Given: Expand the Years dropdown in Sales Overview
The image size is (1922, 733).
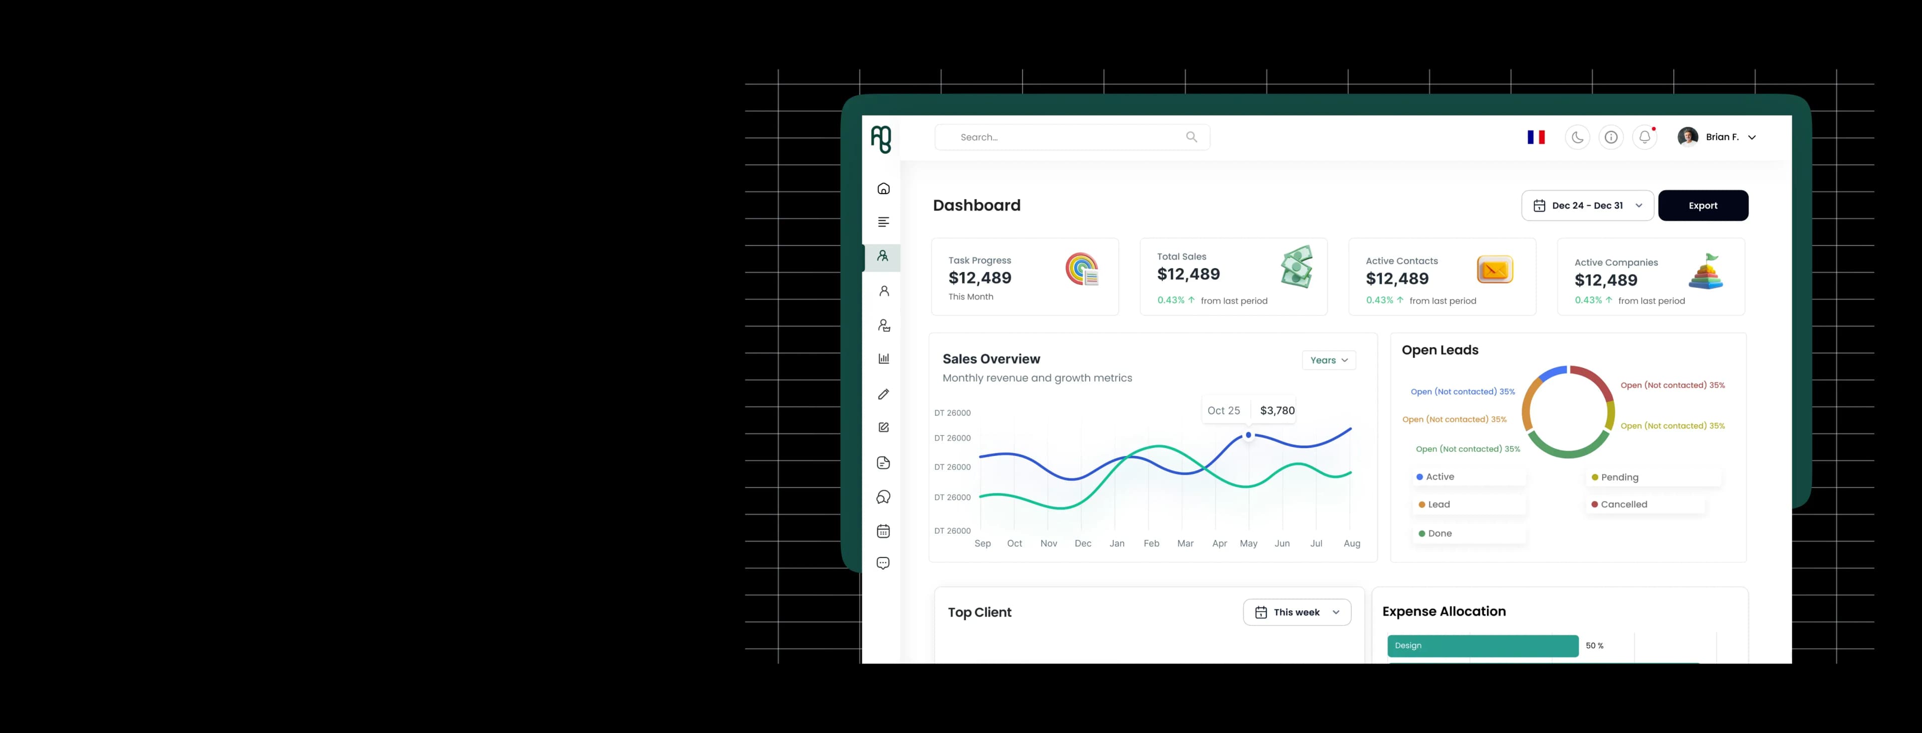Looking at the screenshot, I should (1329, 360).
